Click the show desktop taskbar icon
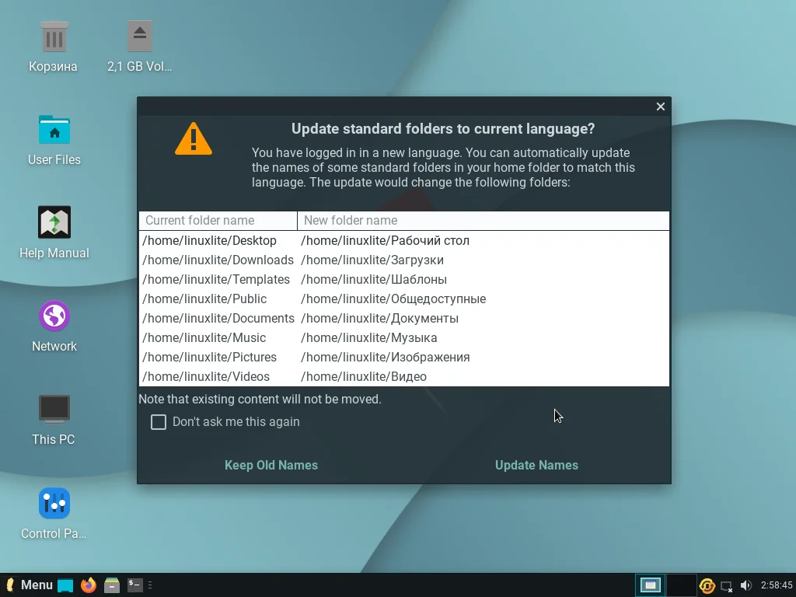Image resolution: width=796 pixels, height=597 pixels. [67, 585]
